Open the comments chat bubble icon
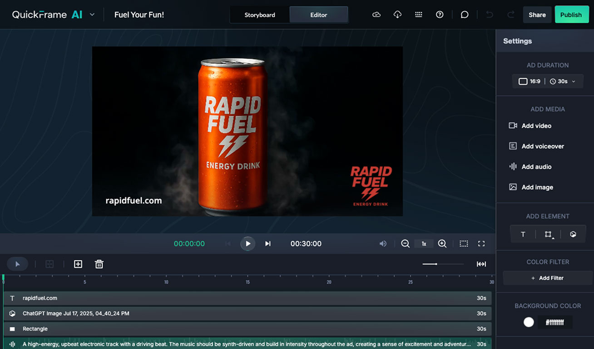The image size is (594, 349). 464,15
